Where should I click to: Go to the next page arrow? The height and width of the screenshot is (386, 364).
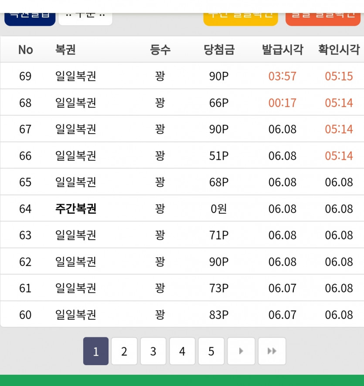[x=241, y=351]
